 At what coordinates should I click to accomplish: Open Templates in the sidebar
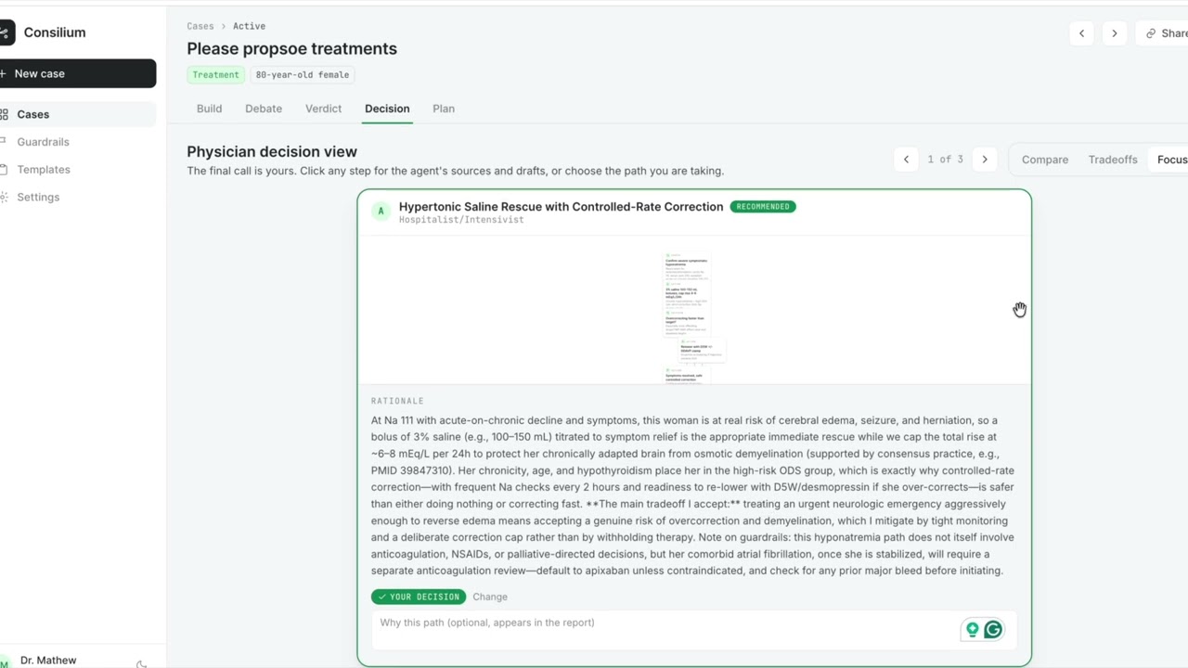(44, 170)
